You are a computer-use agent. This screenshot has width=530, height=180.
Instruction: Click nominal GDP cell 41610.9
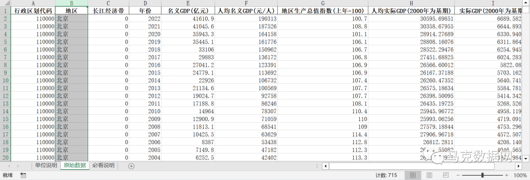pos(188,18)
